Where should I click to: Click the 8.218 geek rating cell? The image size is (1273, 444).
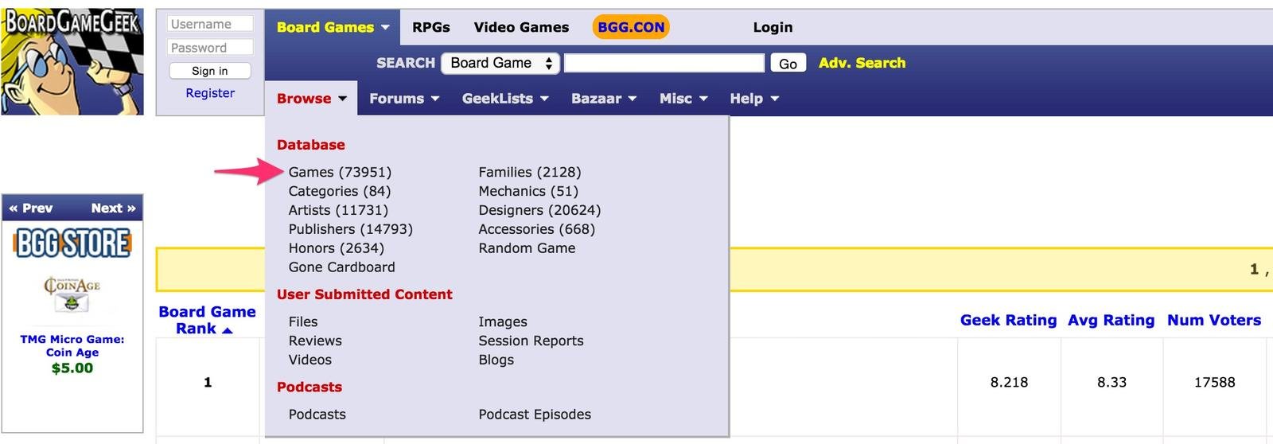tap(1009, 383)
